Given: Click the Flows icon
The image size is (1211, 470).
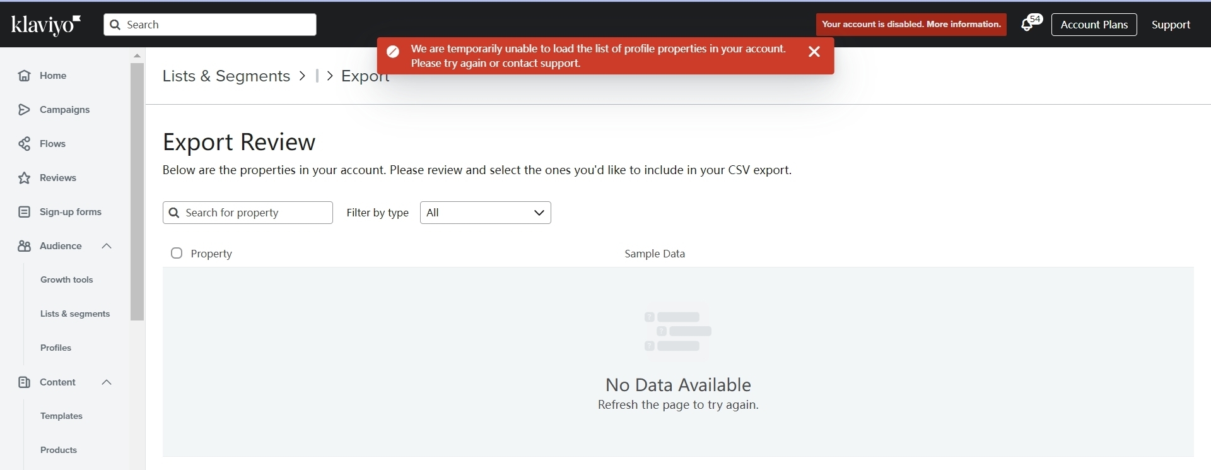Looking at the screenshot, I should [24, 144].
